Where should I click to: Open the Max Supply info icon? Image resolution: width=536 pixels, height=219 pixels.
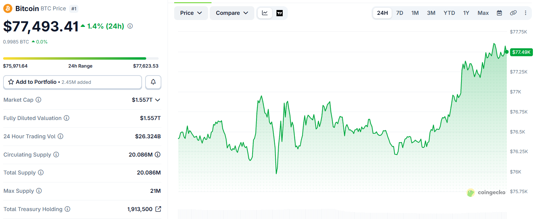(x=39, y=191)
